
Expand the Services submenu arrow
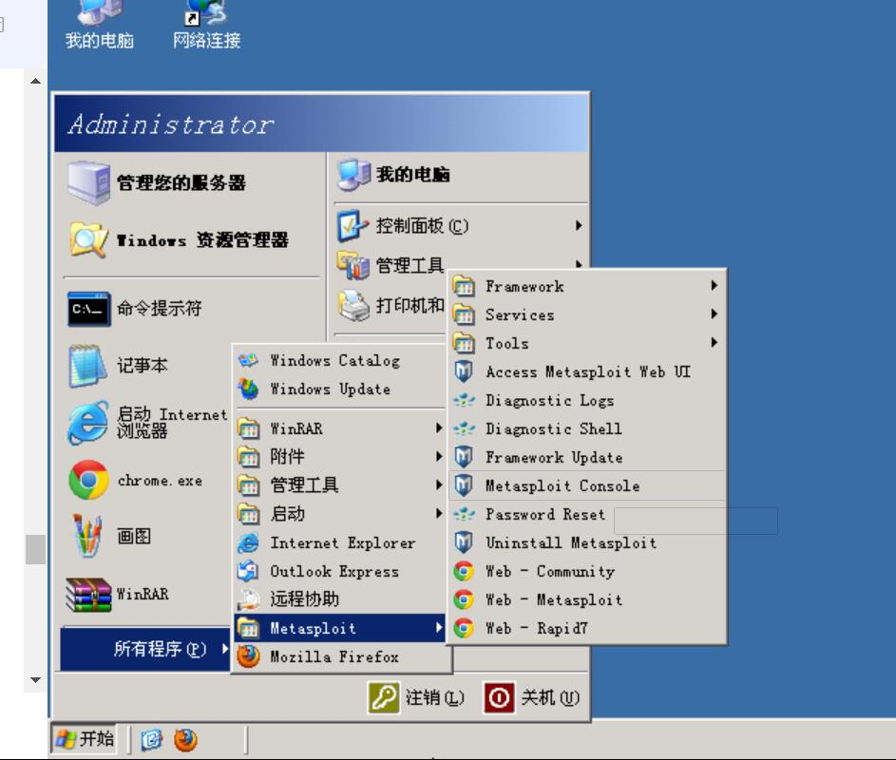coord(714,313)
